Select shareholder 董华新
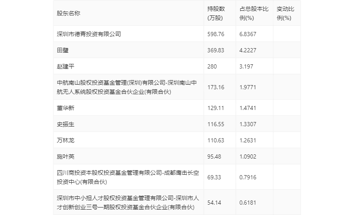The image size is (354, 215). click(x=65, y=108)
